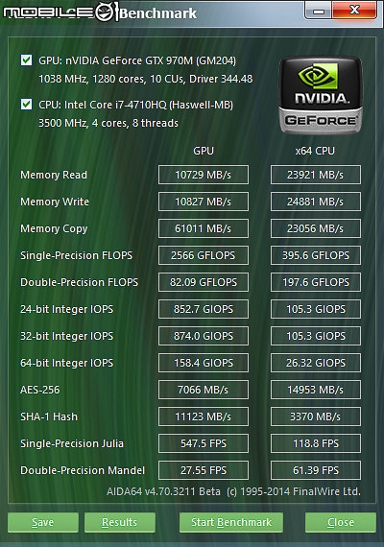Select CPU Double-Precision Mandel 61.39 FPS box
384x547 pixels.
pyautogui.click(x=316, y=470)
